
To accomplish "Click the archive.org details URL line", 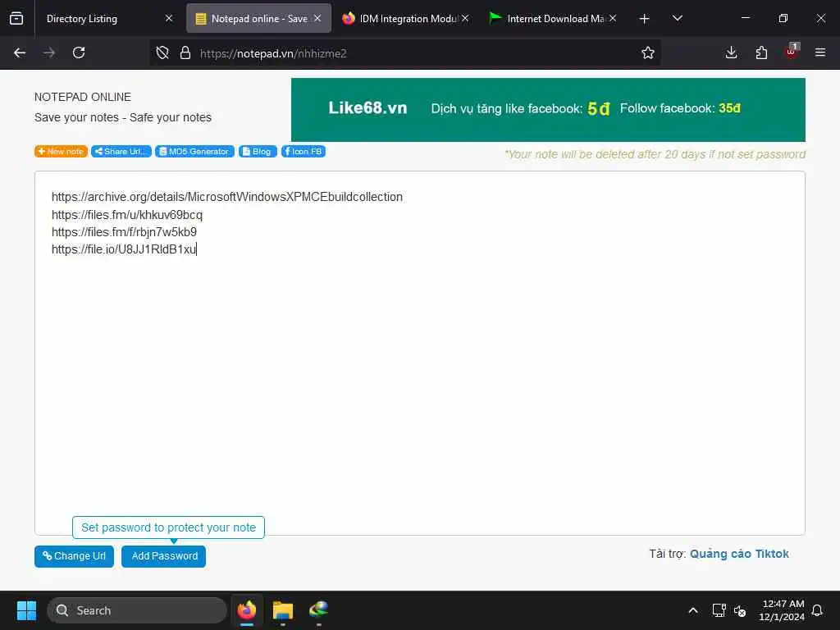I will (227, 197).
